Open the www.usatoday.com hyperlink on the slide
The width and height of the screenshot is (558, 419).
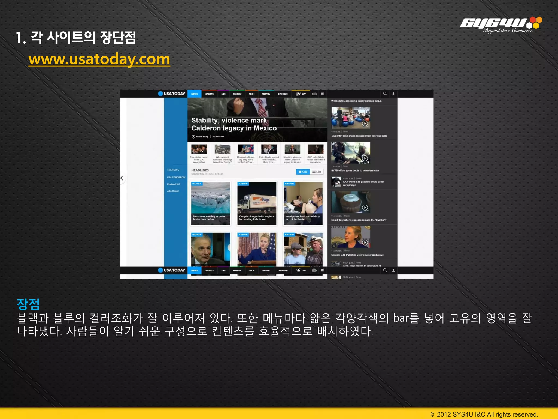[x=99, y=59]
